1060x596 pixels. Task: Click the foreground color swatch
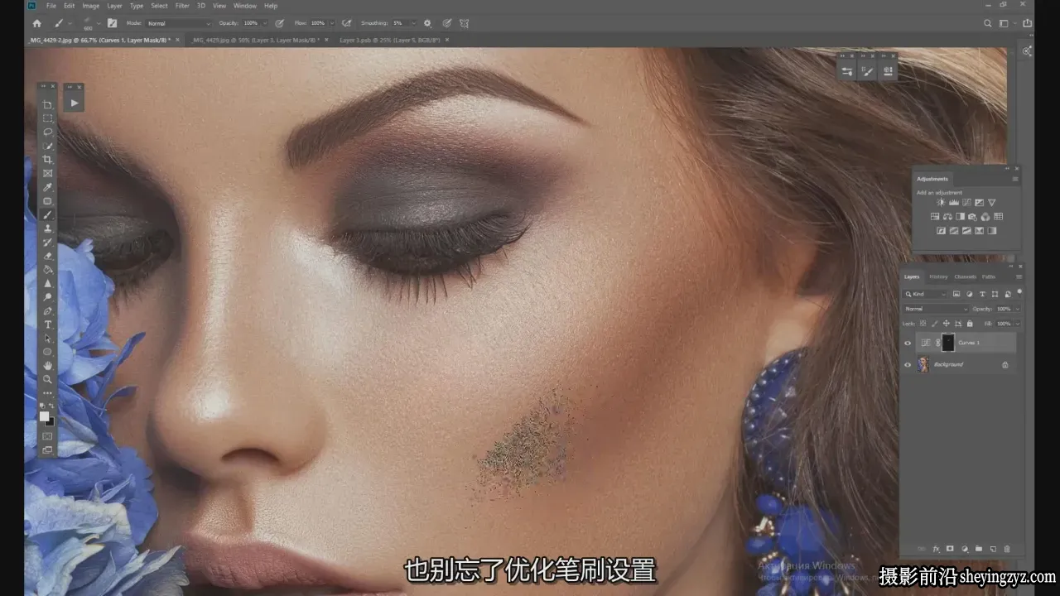coord(44,416)
